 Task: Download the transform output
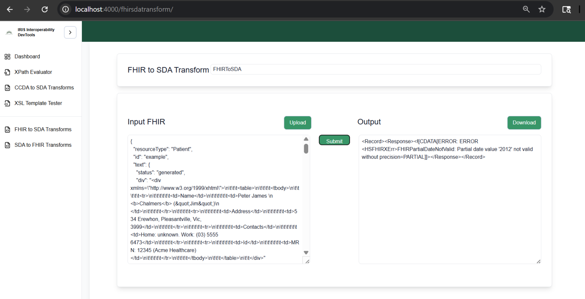click(524, 123)
